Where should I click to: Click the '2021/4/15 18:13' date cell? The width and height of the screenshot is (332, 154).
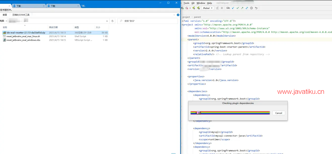point(57,33)
